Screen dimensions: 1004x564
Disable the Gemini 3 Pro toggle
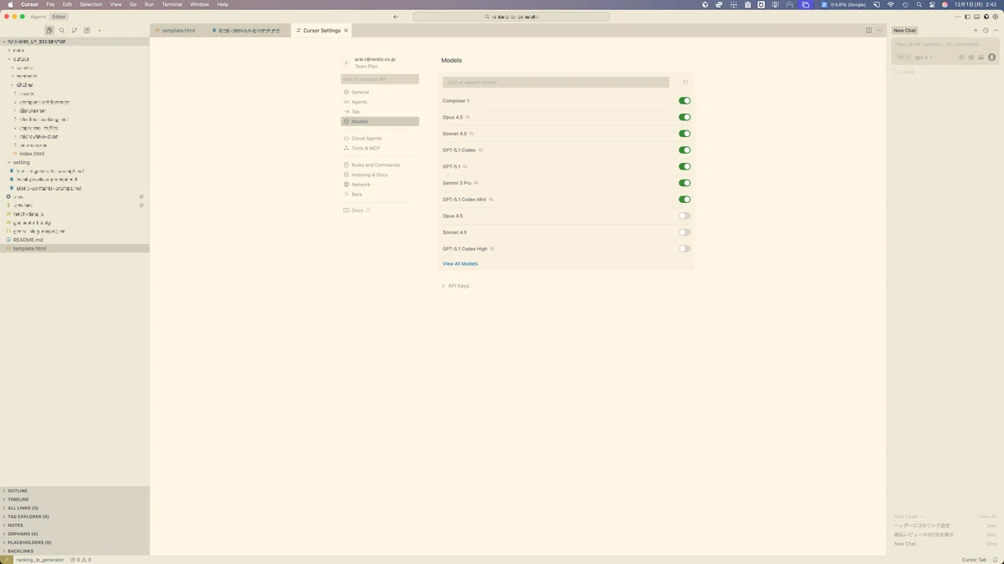click(684, 183)
